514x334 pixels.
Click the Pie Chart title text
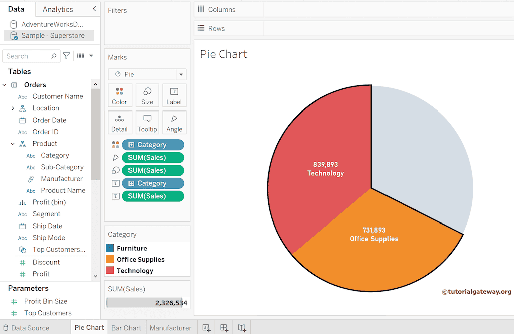pyautogui.click(x=224, y=54)
